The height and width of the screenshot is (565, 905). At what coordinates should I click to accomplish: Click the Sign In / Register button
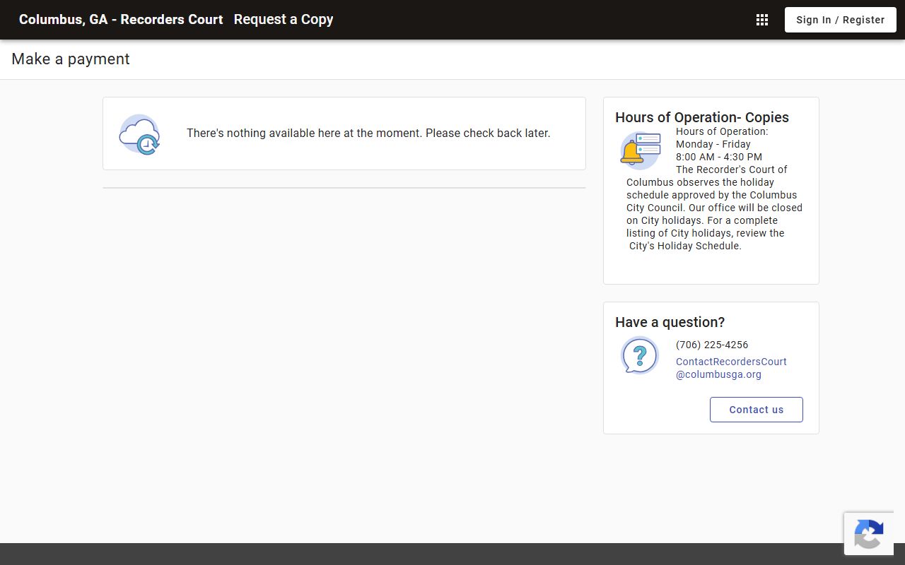coord(841,20)
